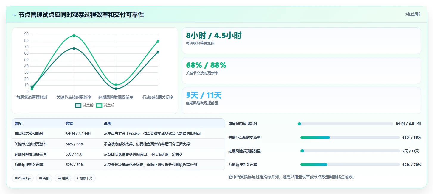Click the 试点后 peak point at 关键节点按时更新率

coord(74,36)
